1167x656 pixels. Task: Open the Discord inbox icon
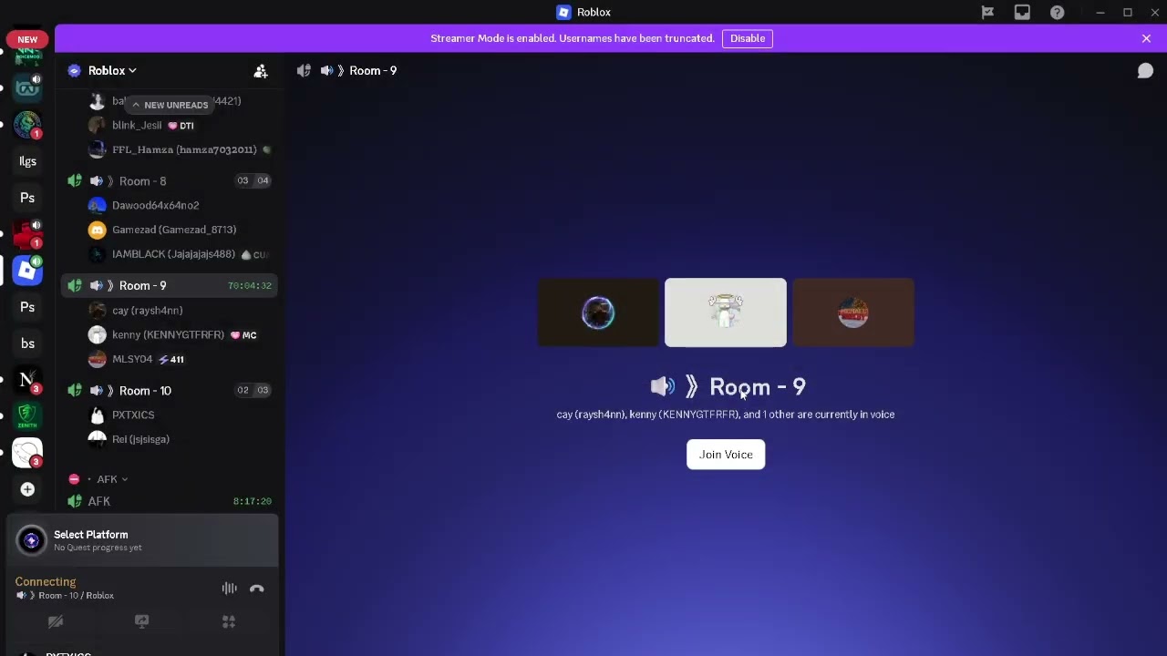tap(1022, 12)
